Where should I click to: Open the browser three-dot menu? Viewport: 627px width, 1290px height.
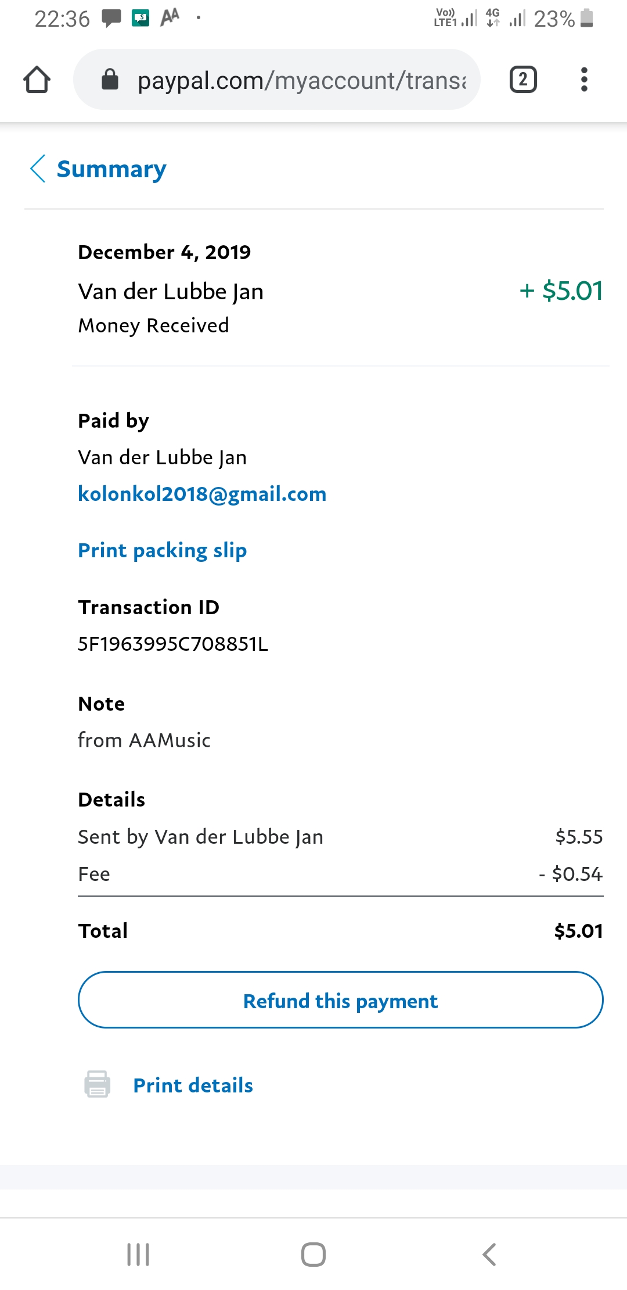584,80
